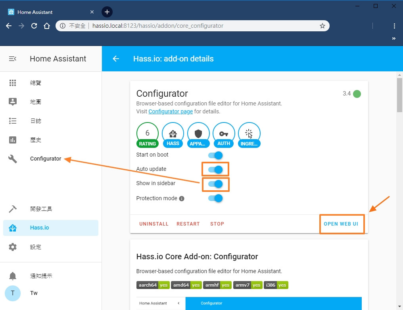Close the Home Assistant browser tab
This screenshot has width=403, height=310.
pos(92,12)
